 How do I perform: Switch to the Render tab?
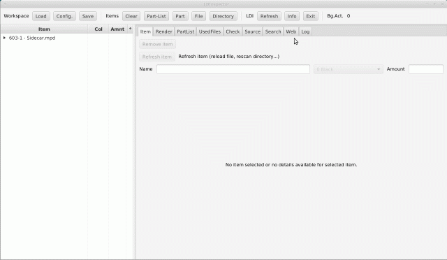(x=163, y=31)
